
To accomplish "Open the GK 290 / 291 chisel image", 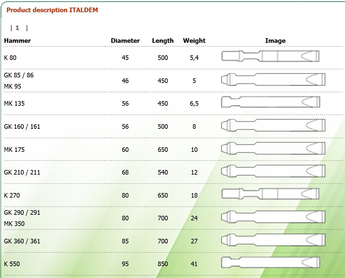I will (x=273, y=217).
